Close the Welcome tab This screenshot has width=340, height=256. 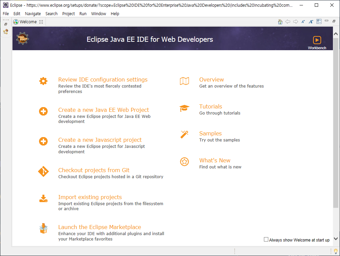41,22
